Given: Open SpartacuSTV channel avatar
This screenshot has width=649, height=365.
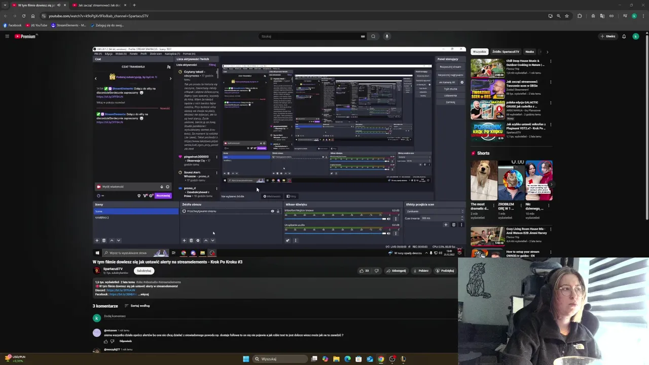Looking at the screenshot, I should click(97, 270).
